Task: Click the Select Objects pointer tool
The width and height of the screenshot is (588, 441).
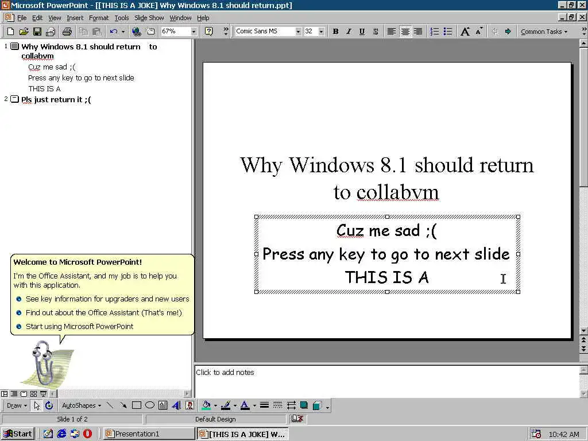Action: (x=36, y=405)
